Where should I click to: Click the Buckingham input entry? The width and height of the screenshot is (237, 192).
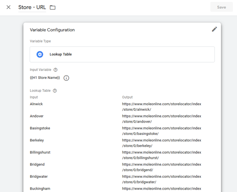[40, 188]
